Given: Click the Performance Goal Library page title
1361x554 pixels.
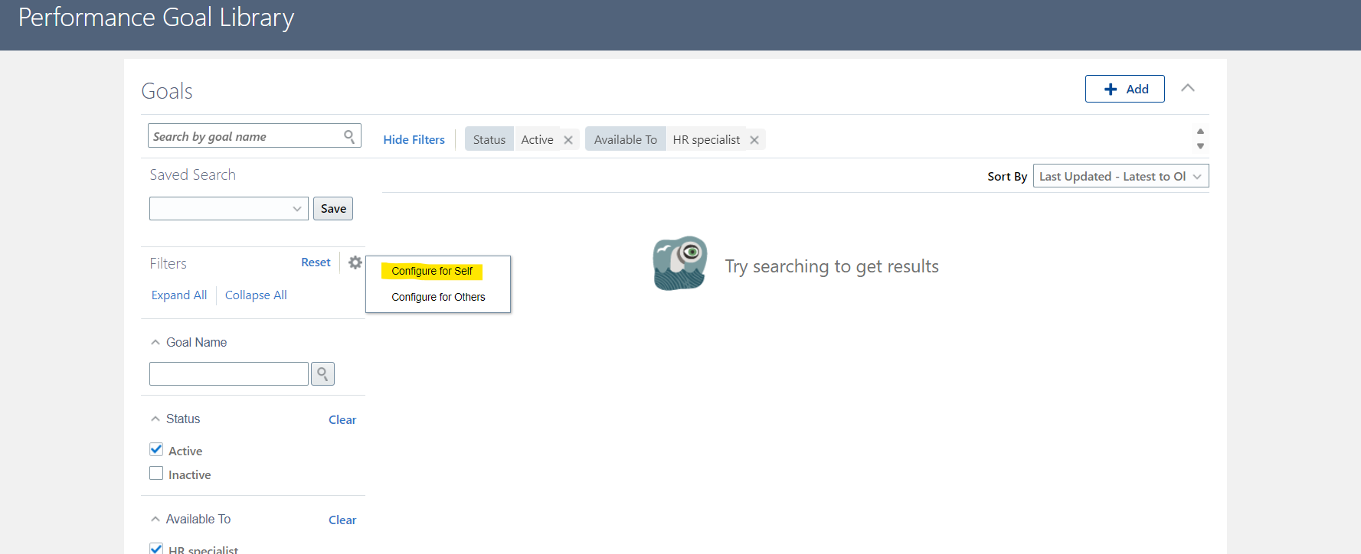Looking at the screenshot, I should 156,18.
